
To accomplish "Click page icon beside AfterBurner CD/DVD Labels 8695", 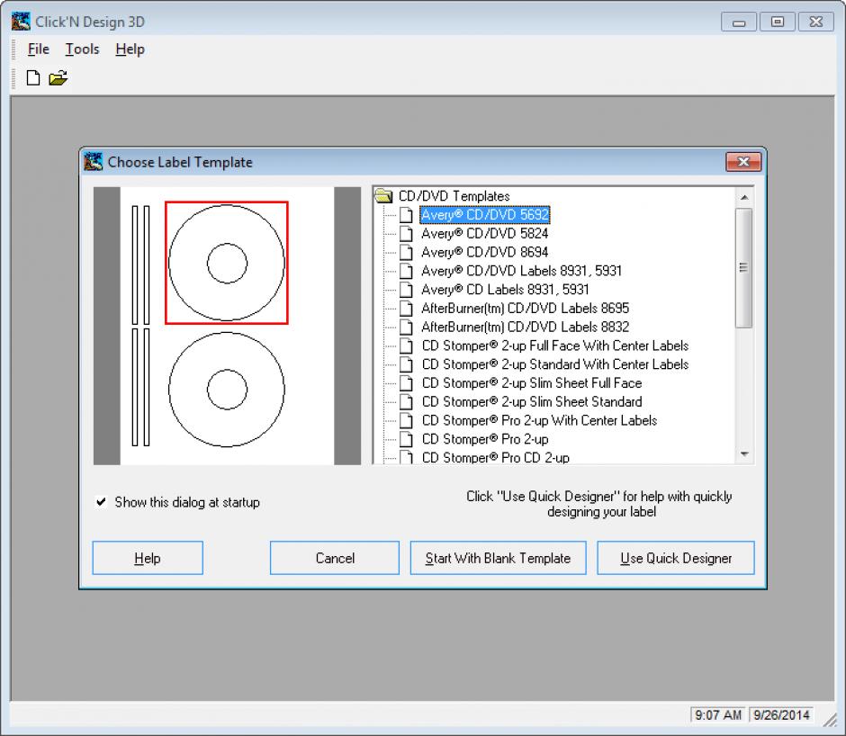I will pyautogui.click(x=406, y=308).
